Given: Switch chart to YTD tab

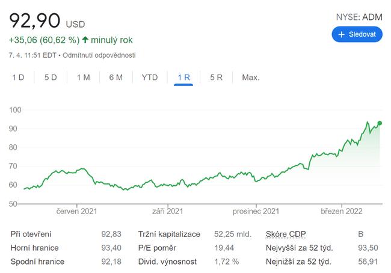Looking at the screenshot, I should coord(150,77).
